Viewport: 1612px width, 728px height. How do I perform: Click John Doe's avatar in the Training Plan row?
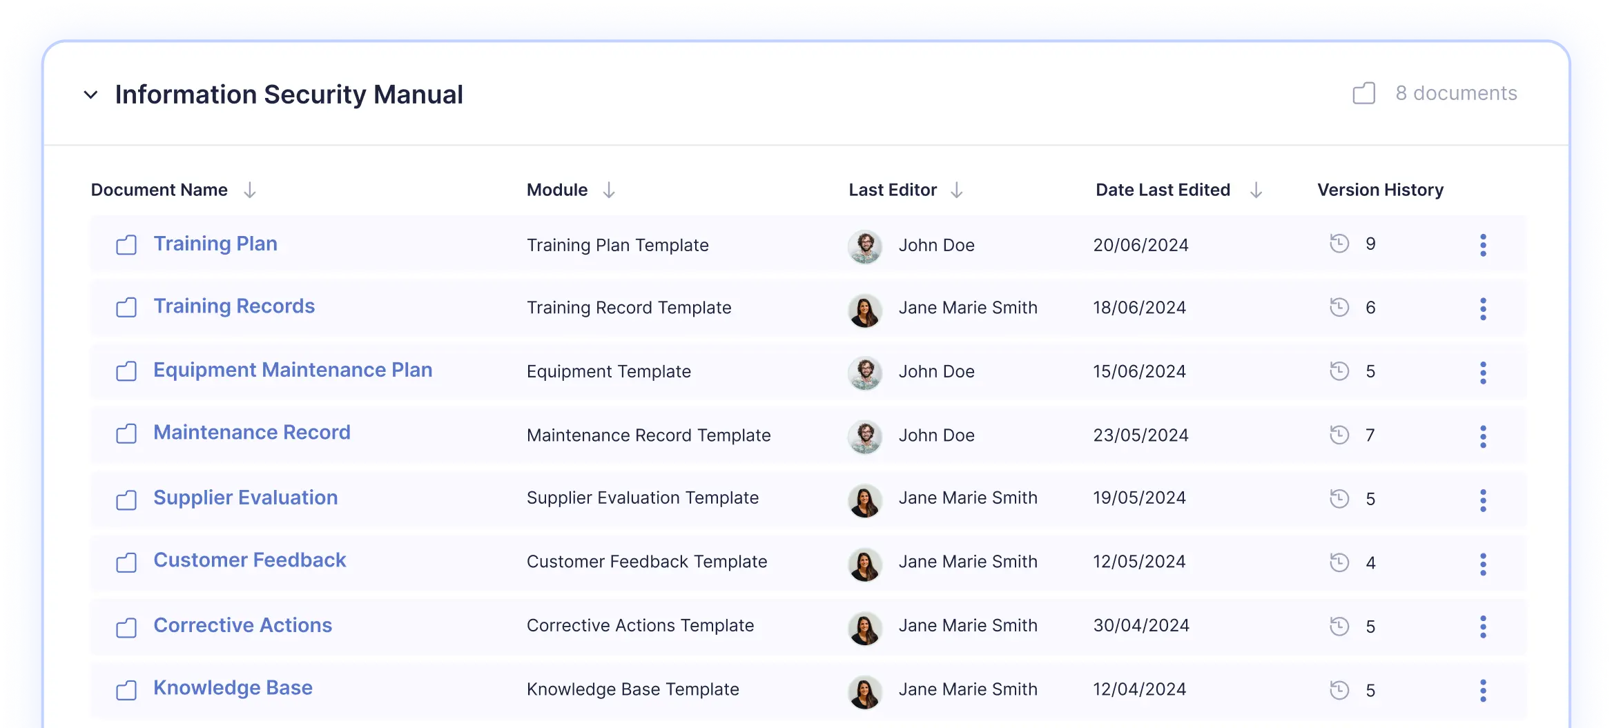[x=864, y=245]
